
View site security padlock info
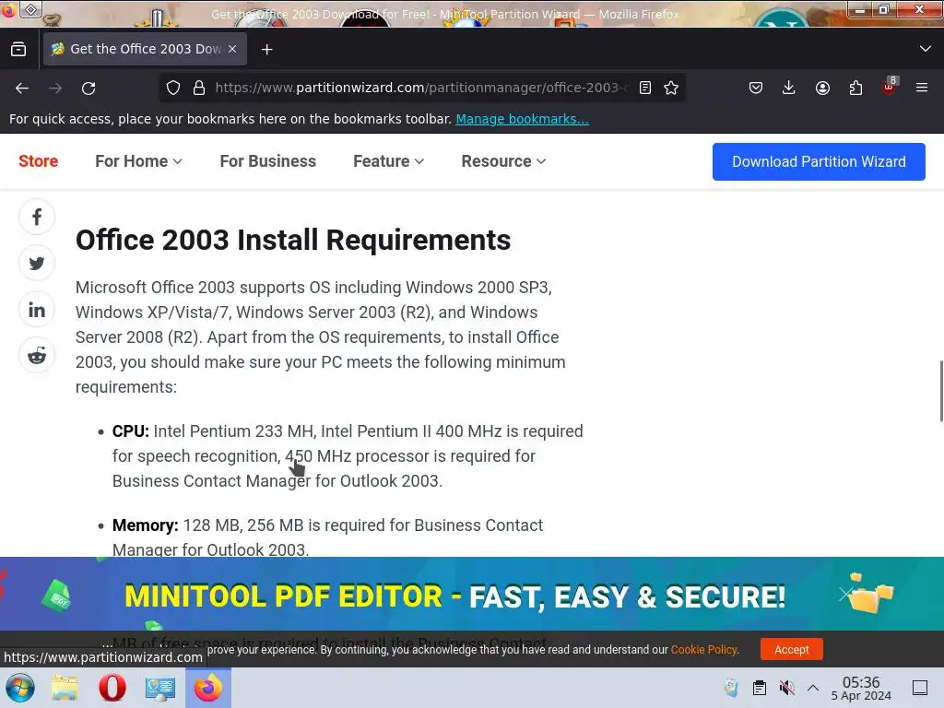click(199, 88)
